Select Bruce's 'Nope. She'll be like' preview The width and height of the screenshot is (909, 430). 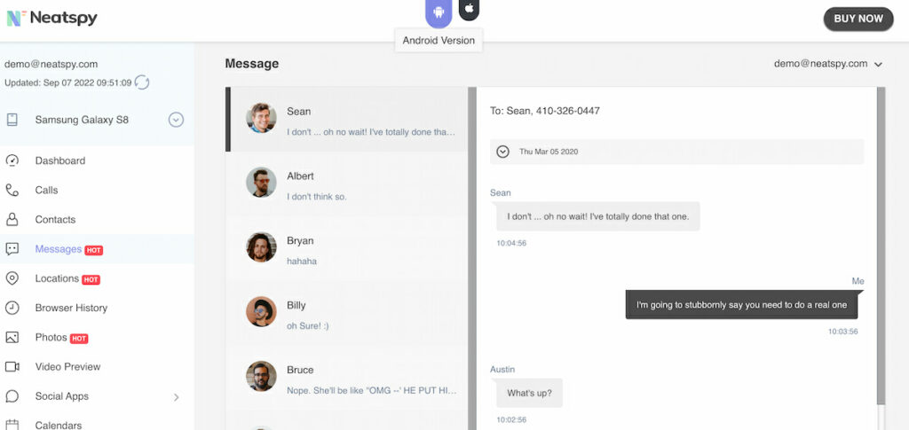pyautogui.click(x=372, y=391)
